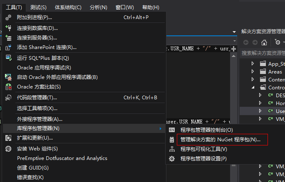Screen dimensions: 285x182
Task: Select 附加到进程(P)... menu entry
Action: point(84,17)
